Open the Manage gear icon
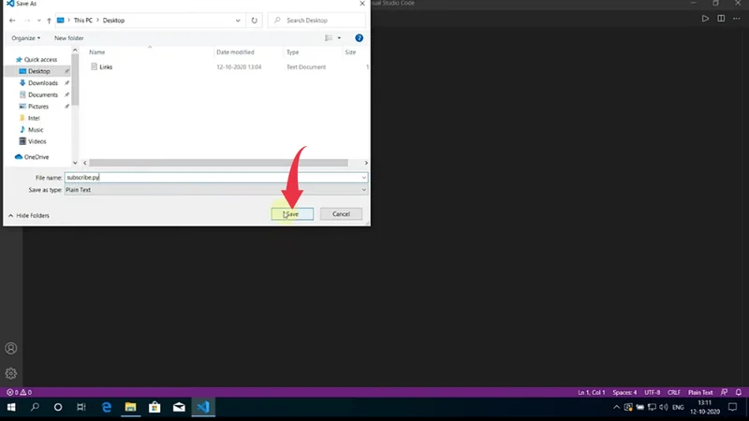This screenshot has width=749, height=421. coord(11,373)
